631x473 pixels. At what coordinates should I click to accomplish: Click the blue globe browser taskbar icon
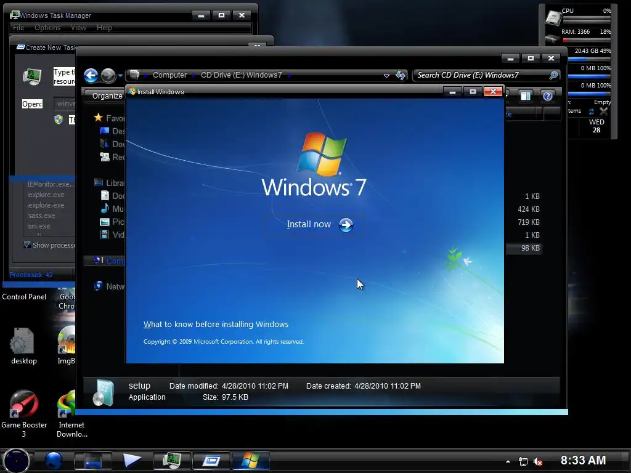tap(54, 461)
